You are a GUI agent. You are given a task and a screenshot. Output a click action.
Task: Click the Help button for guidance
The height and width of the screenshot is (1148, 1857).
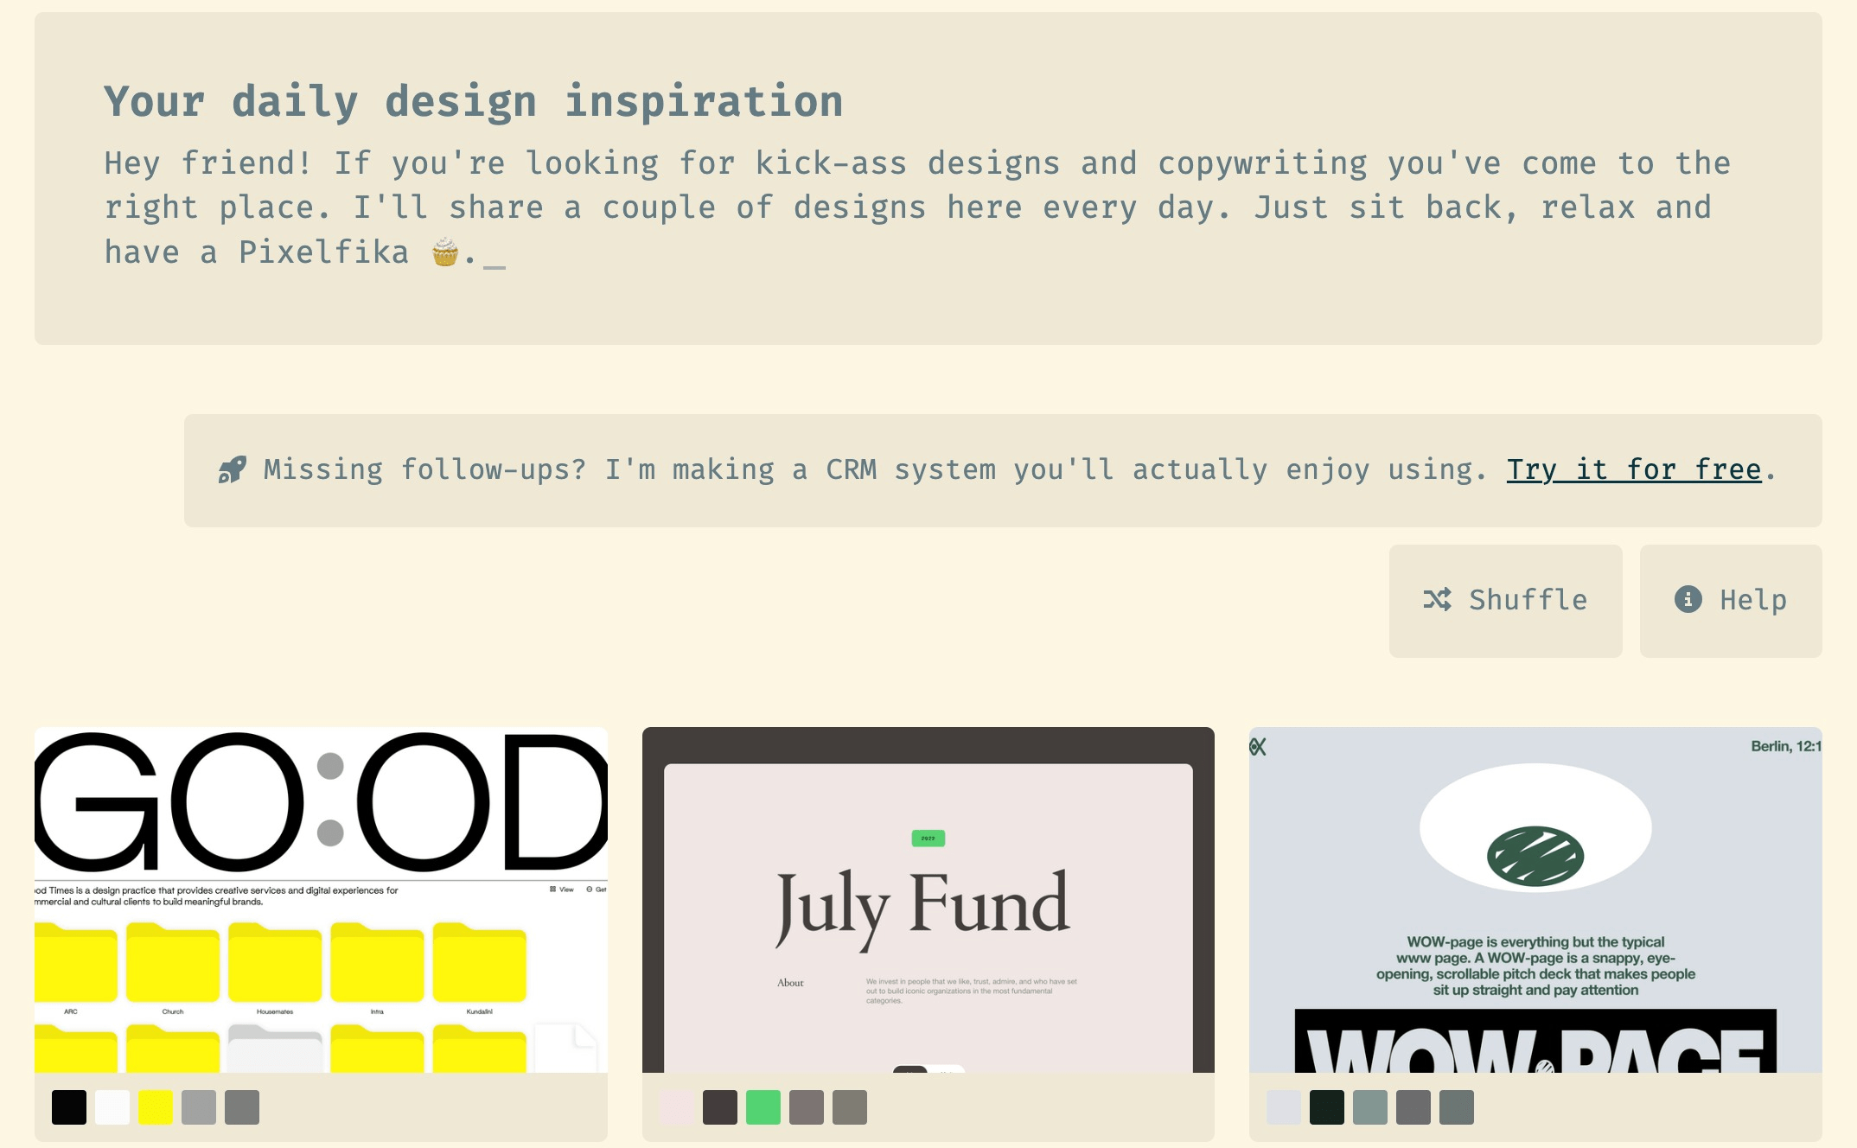(1730, 599)
